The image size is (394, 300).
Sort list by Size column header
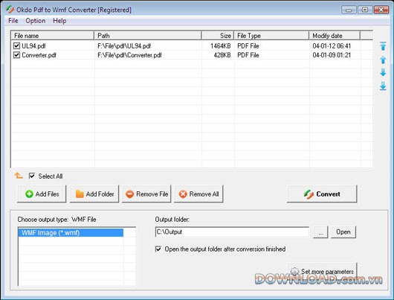pyautogui.click(x=218, y=36)
